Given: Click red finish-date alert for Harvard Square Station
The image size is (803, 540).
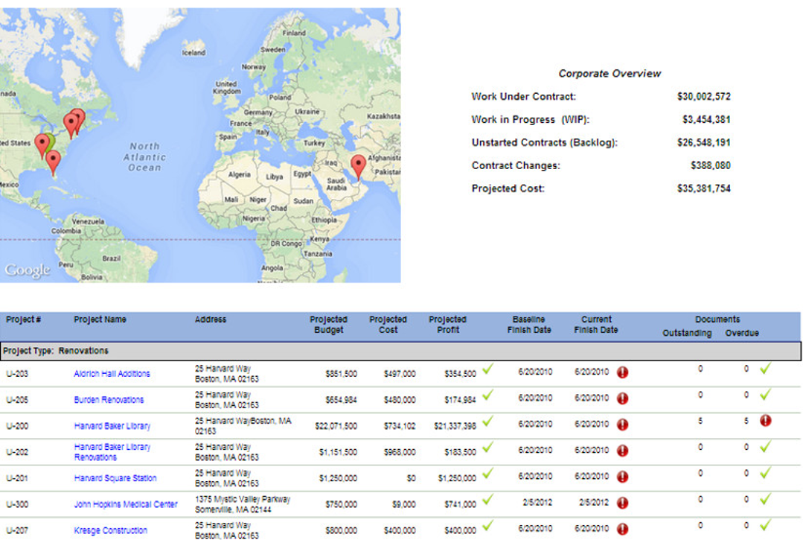Looking at the screenshot, I should 623,477.
